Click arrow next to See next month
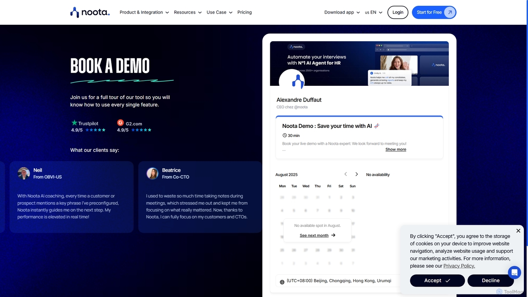The height and width of the screenshot is (297, 528). (x=333, y=236)
